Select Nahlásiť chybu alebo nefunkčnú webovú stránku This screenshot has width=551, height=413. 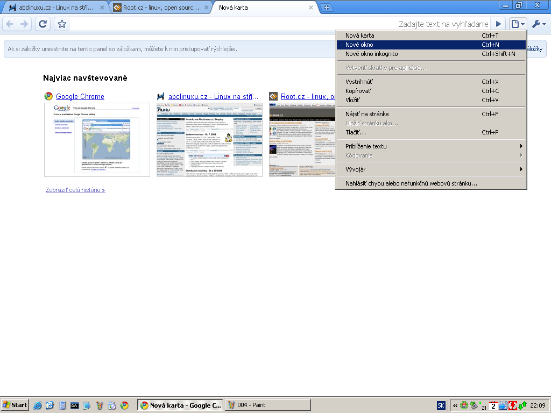point(431,183)
